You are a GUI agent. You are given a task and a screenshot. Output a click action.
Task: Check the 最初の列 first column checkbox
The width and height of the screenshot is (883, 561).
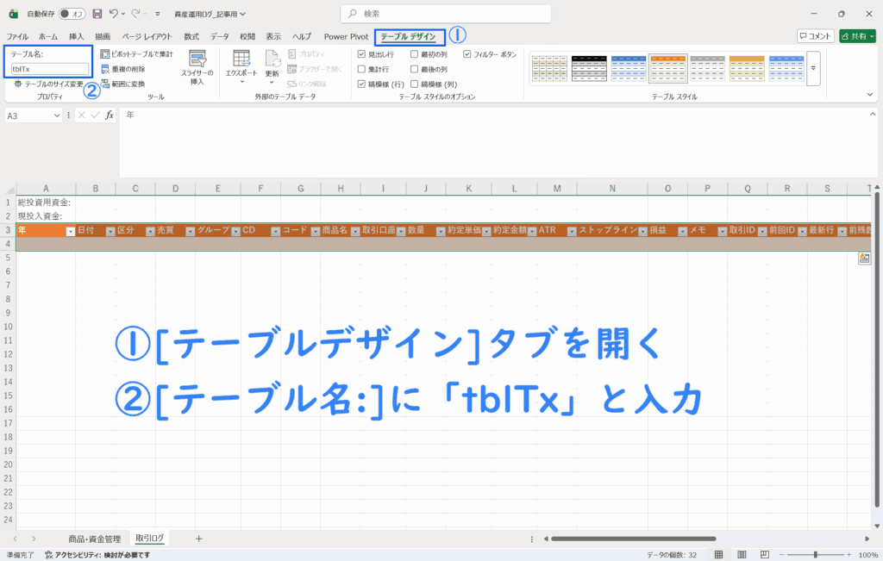pos(415,54)
